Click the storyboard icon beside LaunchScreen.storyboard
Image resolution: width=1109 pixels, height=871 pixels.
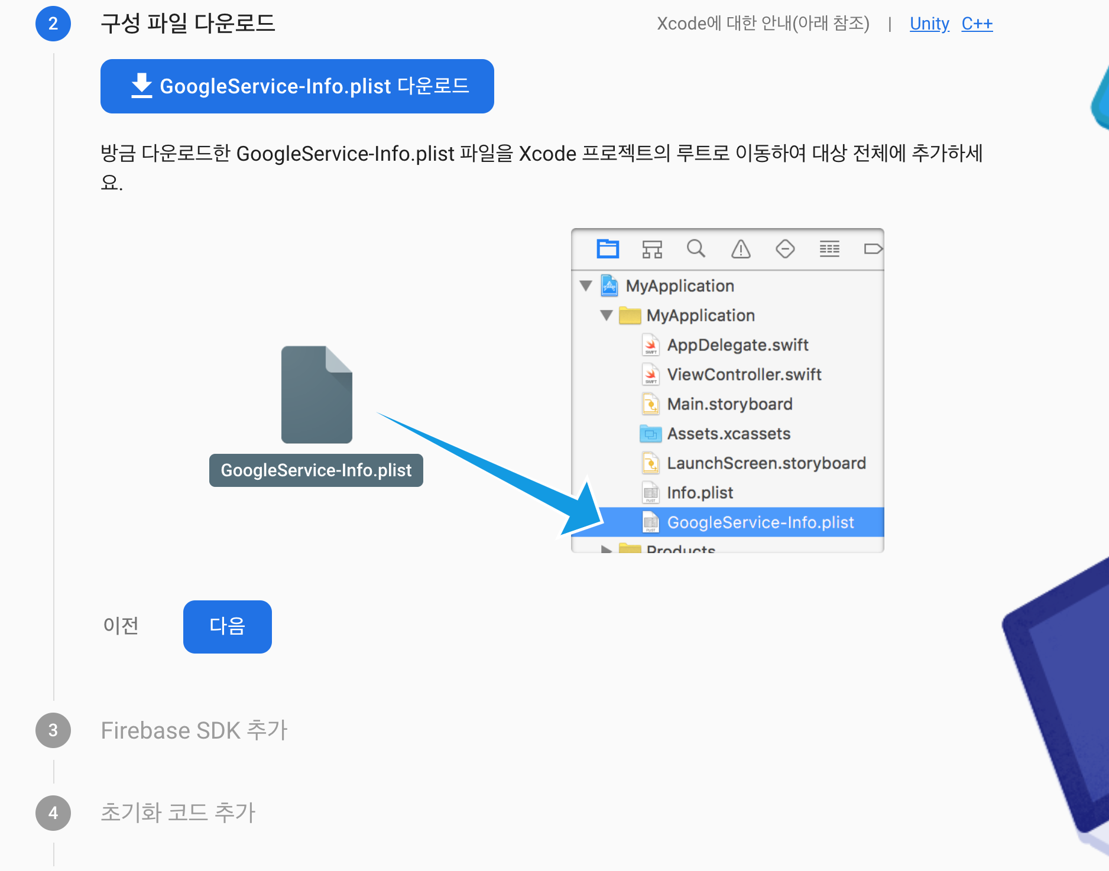click(651, 463)
